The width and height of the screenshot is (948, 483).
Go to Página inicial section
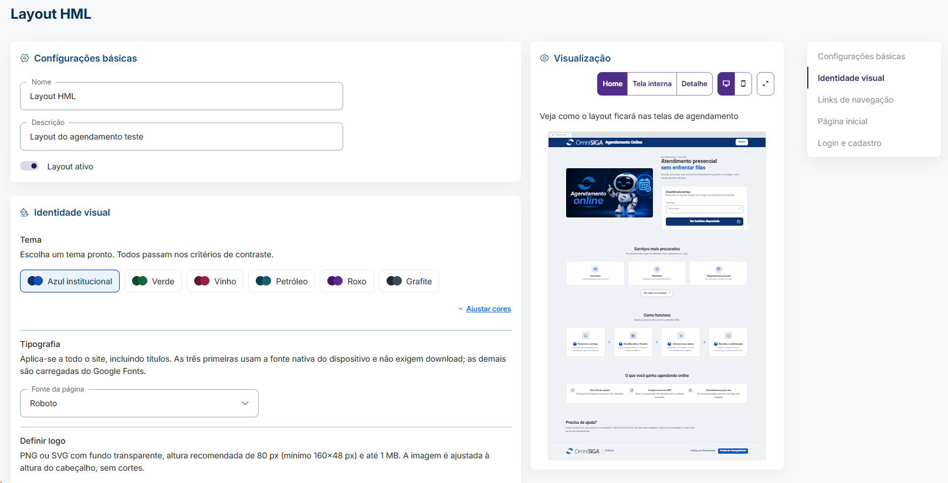pos(842,121)
